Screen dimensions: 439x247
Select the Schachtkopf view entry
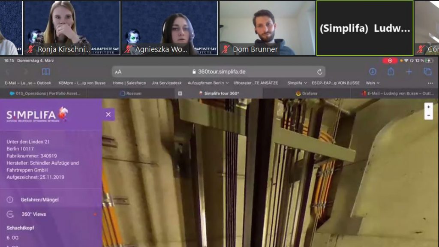click(x=20, y=228)
